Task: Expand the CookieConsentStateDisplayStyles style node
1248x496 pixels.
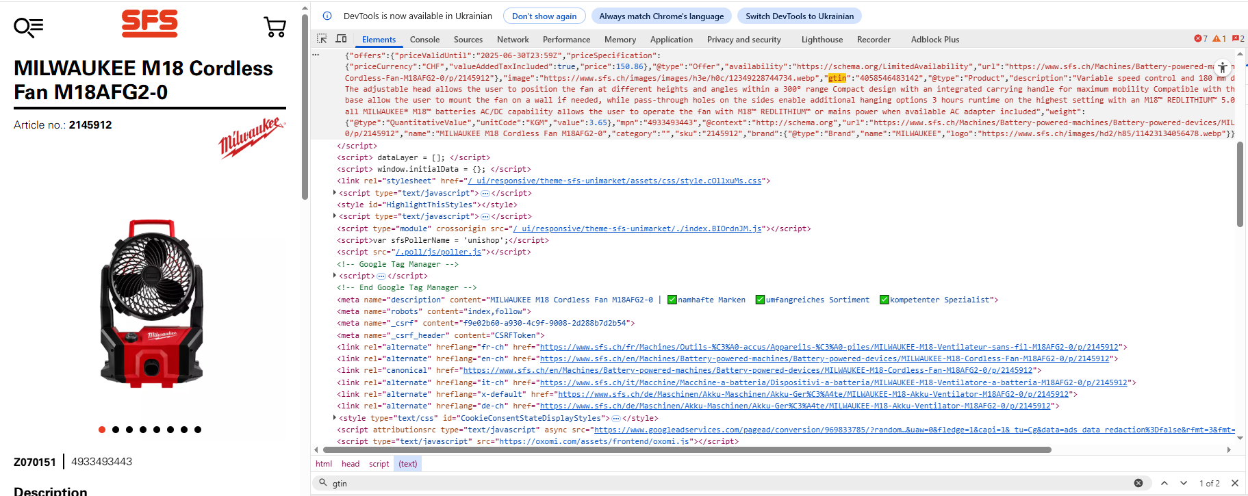Action: [335, 418]
